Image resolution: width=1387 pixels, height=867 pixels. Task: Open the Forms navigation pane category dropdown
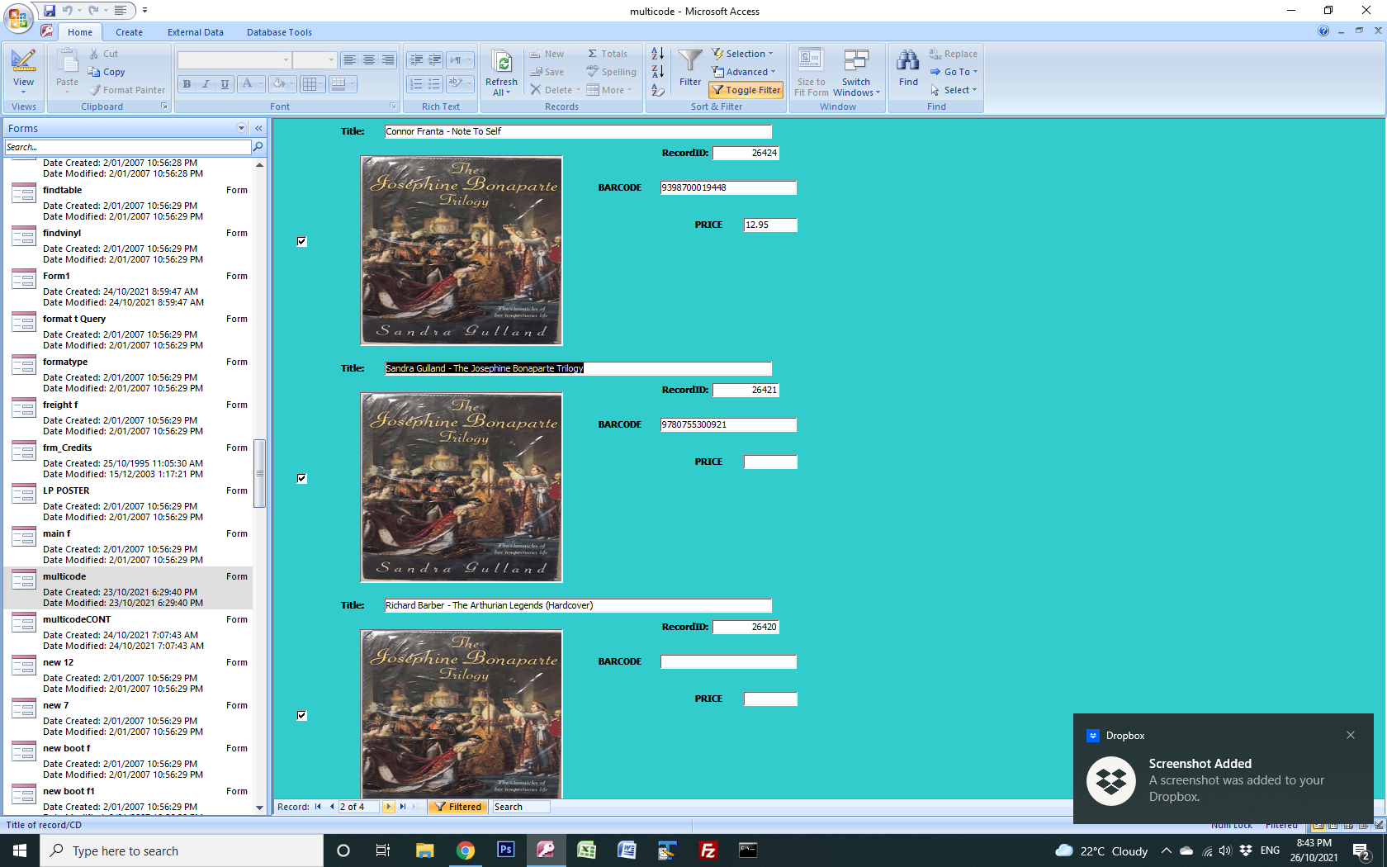[x=241, y=128]
